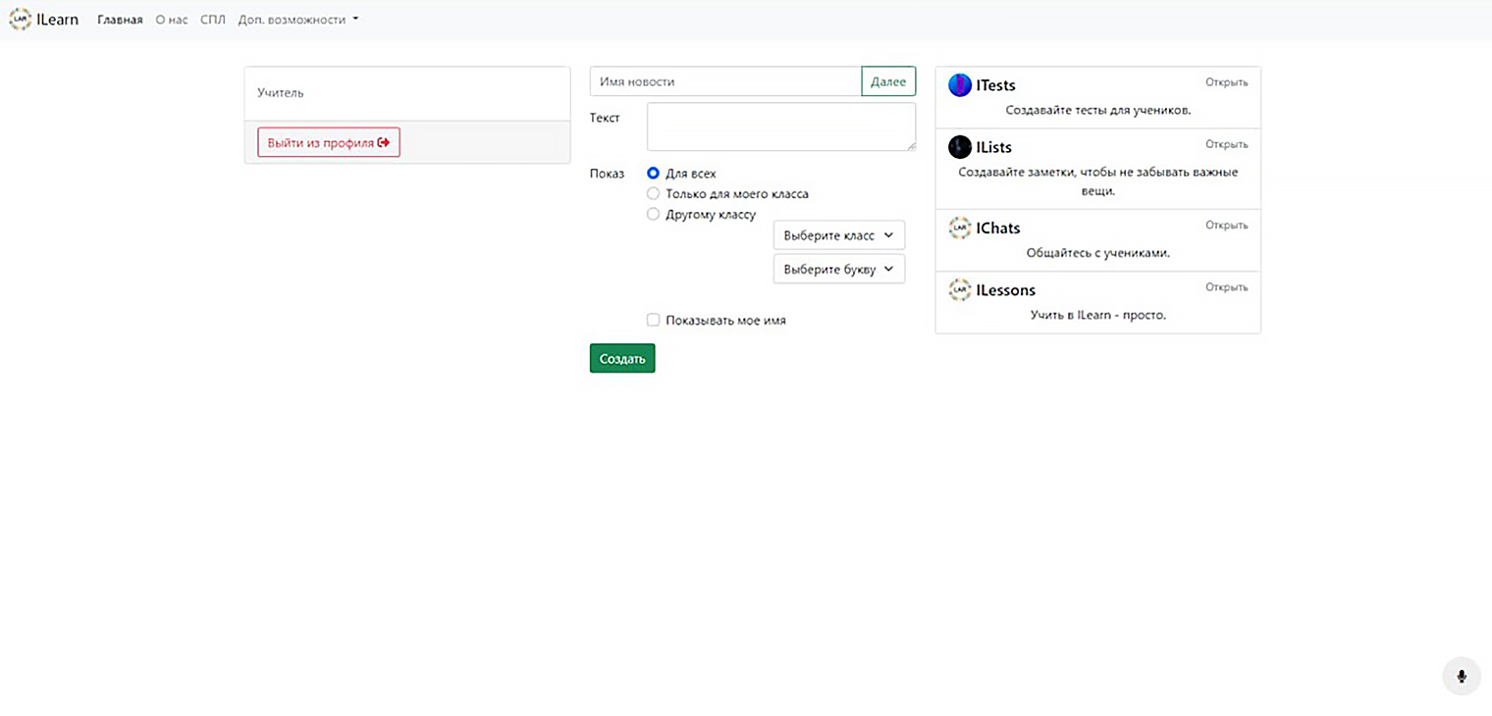The height and width of the screenshot is (716, 1492).
Task: Click text 'Создавайте тесты для учеников.'
Action: coord(1098,110)
